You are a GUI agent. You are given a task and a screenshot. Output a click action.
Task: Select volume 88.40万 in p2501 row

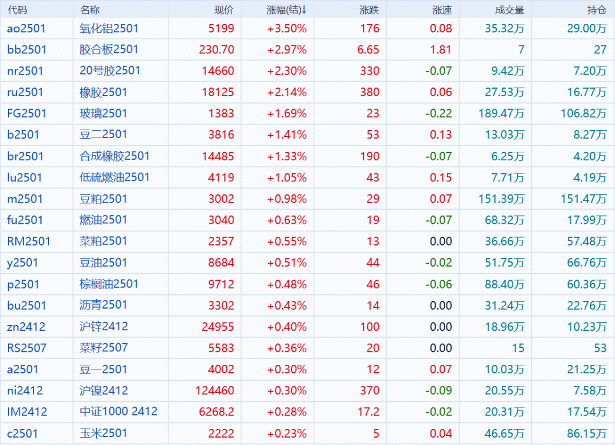[x=505, y=284]
